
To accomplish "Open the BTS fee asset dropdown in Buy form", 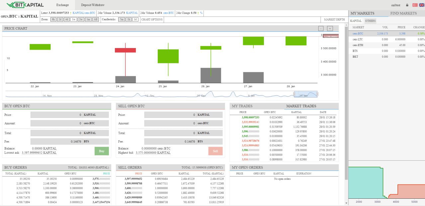I will coord(96,141).
